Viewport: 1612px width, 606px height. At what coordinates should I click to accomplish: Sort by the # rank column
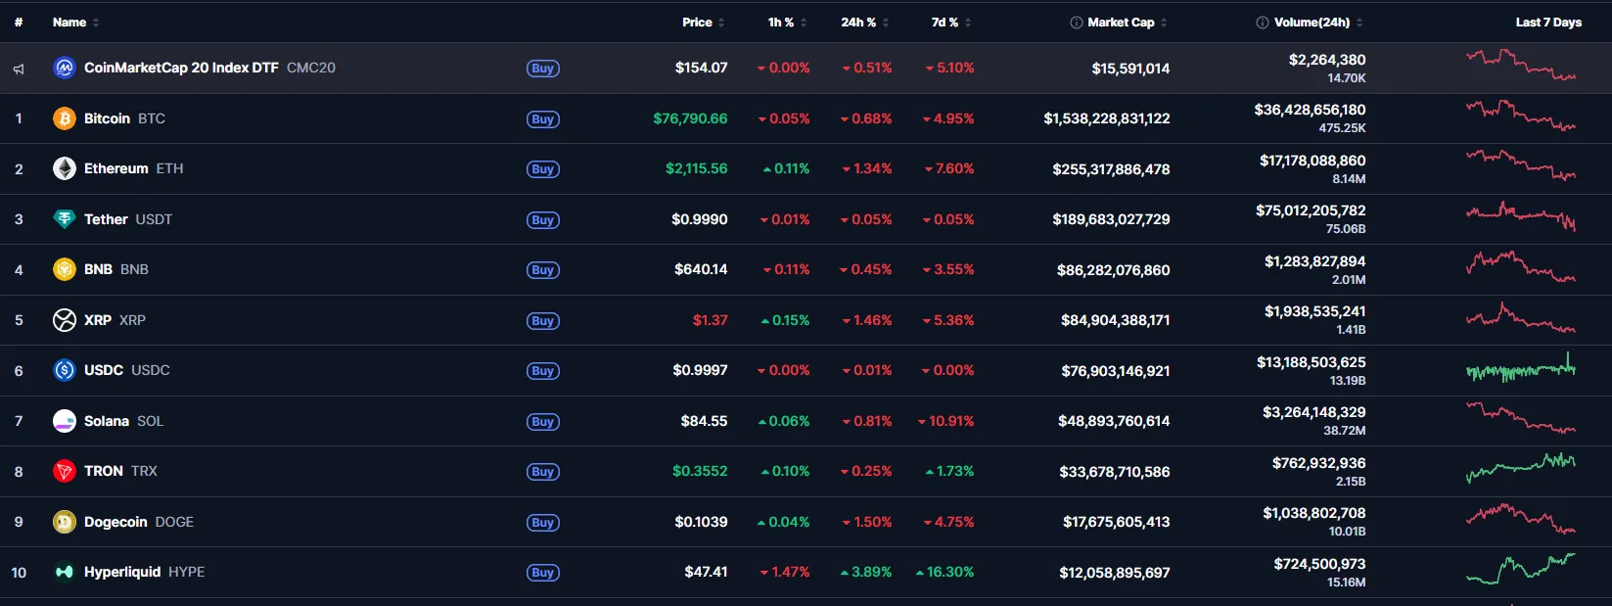tap(19, 23)
